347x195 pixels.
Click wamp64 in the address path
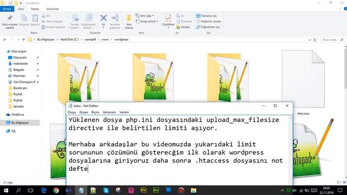[90, 40]
